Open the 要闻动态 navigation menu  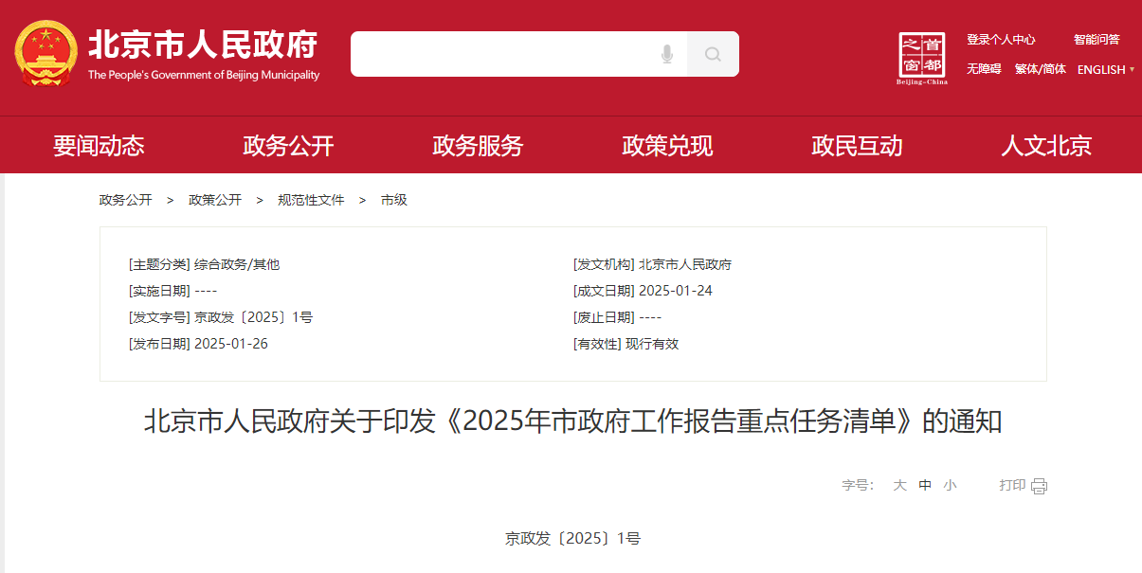click(x=99, y=146)
